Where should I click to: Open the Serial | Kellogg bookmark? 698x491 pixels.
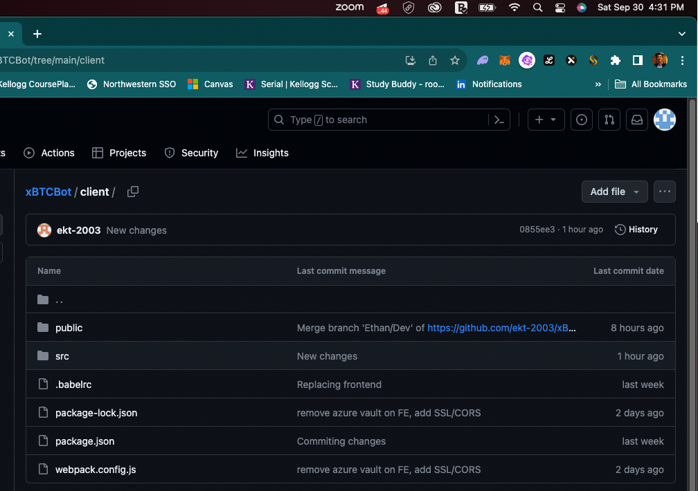click(x=292, y=84)
